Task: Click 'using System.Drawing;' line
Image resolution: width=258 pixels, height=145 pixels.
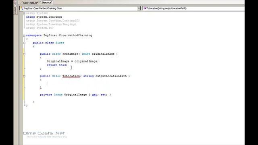Action: [x=44, y=17]
